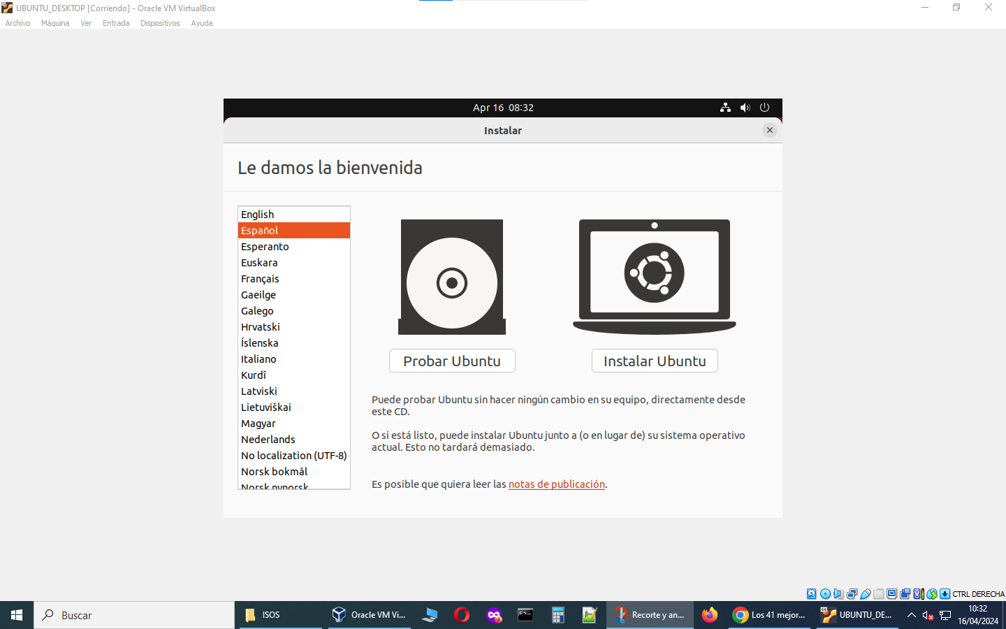Image resolution: width=1006 pixels, height=629 pixels.
Task: Open the Windows Start menu
Action: click(x=17, y=615)
